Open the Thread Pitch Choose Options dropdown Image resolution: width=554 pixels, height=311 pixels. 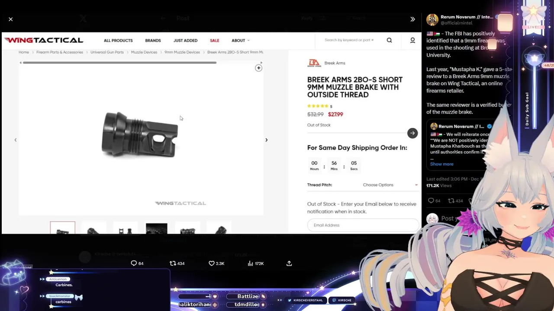tap(390, 185)
